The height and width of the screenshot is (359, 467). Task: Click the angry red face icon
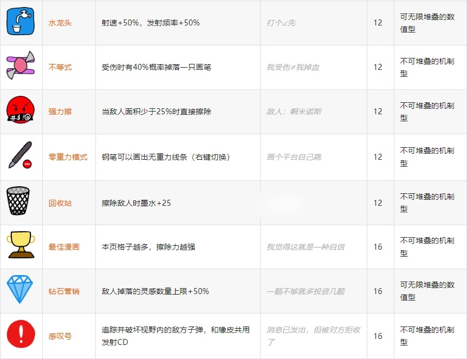[x=21, y=112]
